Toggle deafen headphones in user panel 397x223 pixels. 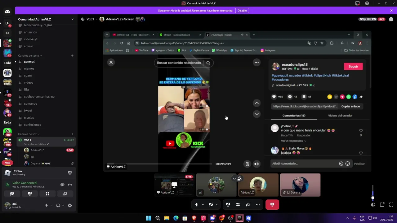58,205
